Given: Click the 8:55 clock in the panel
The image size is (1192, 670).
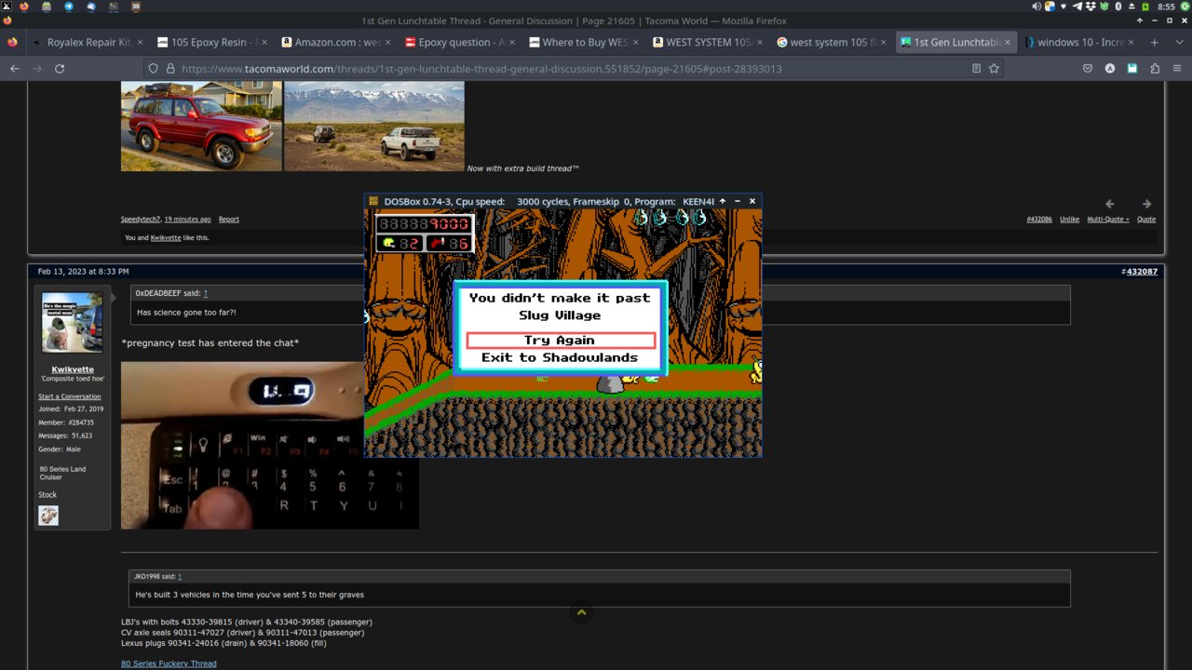Looking at the screenshot, I should pos(1166,7).
